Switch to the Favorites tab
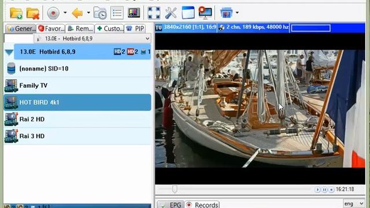Image resolution: width=370 pixels, height=208 pixels. point(51,28)
